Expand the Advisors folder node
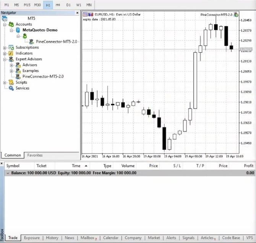The width and height of the screenshot is (256, 243). point(11,65)
